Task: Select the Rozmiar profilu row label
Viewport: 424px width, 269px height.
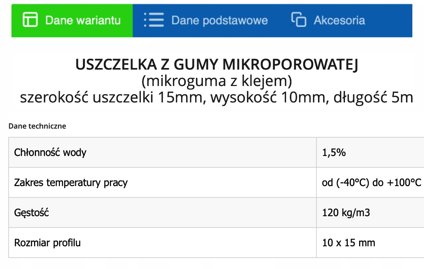Action: tap(47, 243)
